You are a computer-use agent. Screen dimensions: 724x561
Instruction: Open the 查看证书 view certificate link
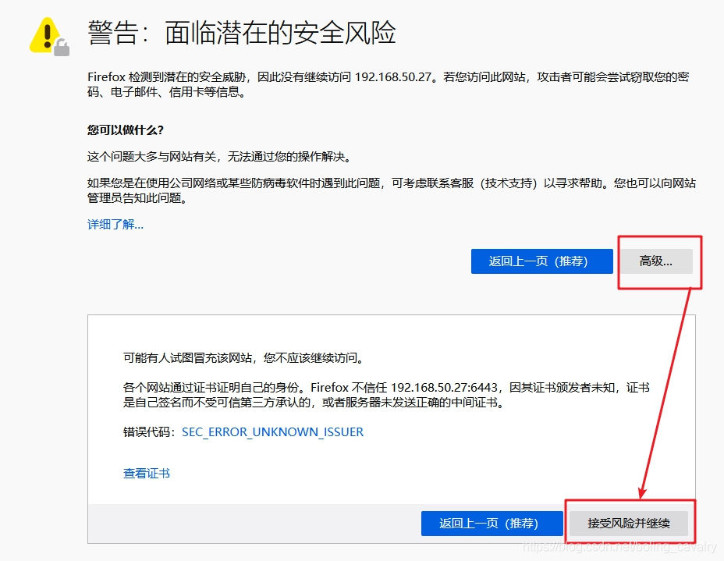[147, 474]
